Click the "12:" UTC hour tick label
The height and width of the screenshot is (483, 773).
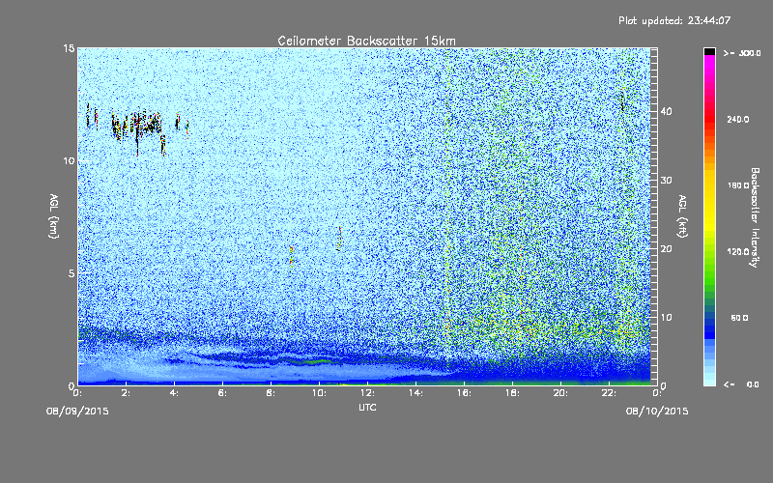[x=367, y=393]
